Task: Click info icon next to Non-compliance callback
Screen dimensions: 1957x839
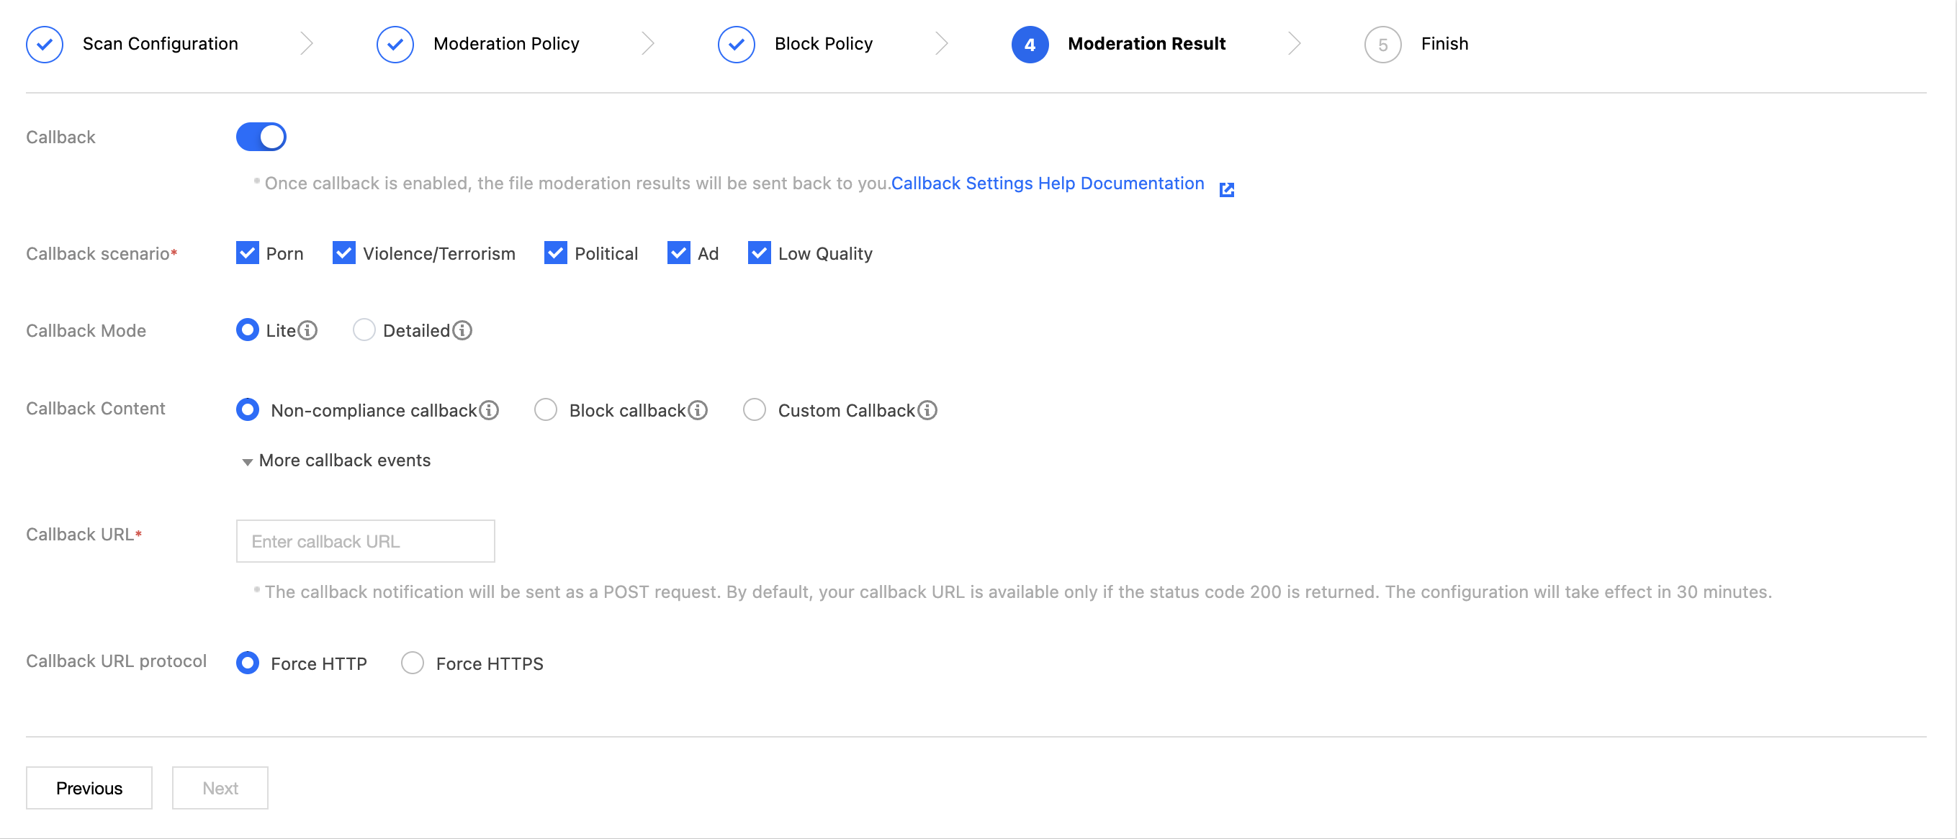Action: [490, 410]
